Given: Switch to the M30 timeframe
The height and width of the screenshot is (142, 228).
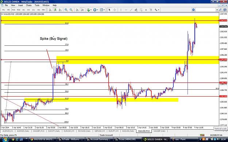Looking at the screenshot, I should (x=19, y=10).
